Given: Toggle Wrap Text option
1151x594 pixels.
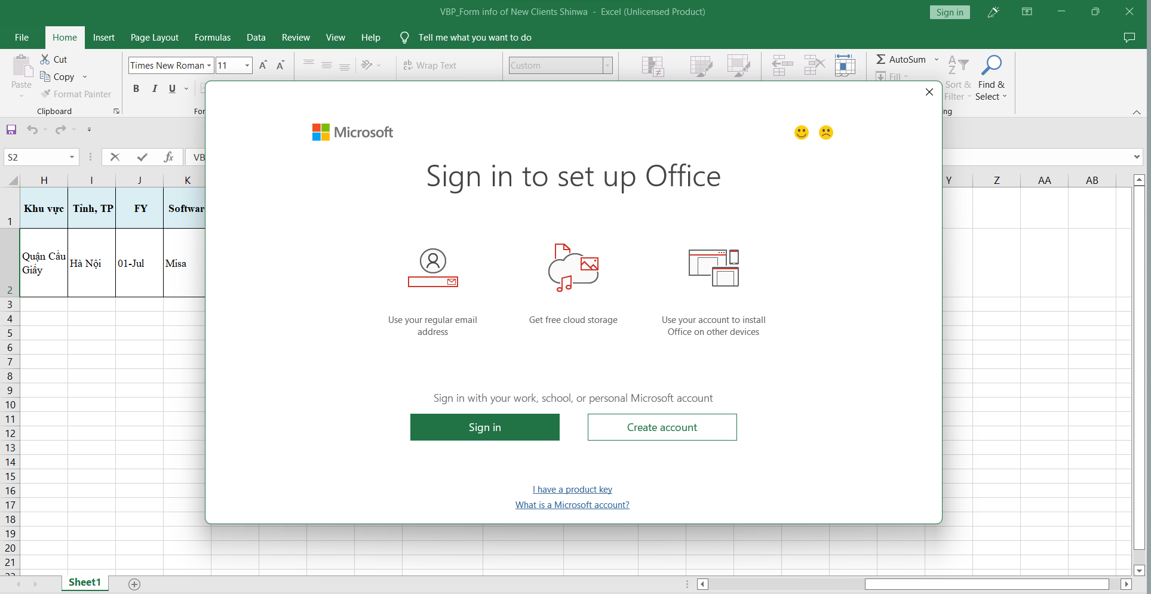Looking at the screenshot, I should tap(430, 66).
